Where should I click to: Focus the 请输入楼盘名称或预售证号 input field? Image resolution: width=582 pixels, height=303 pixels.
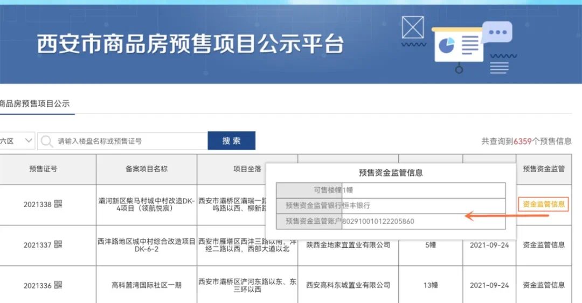click(122, 141)
